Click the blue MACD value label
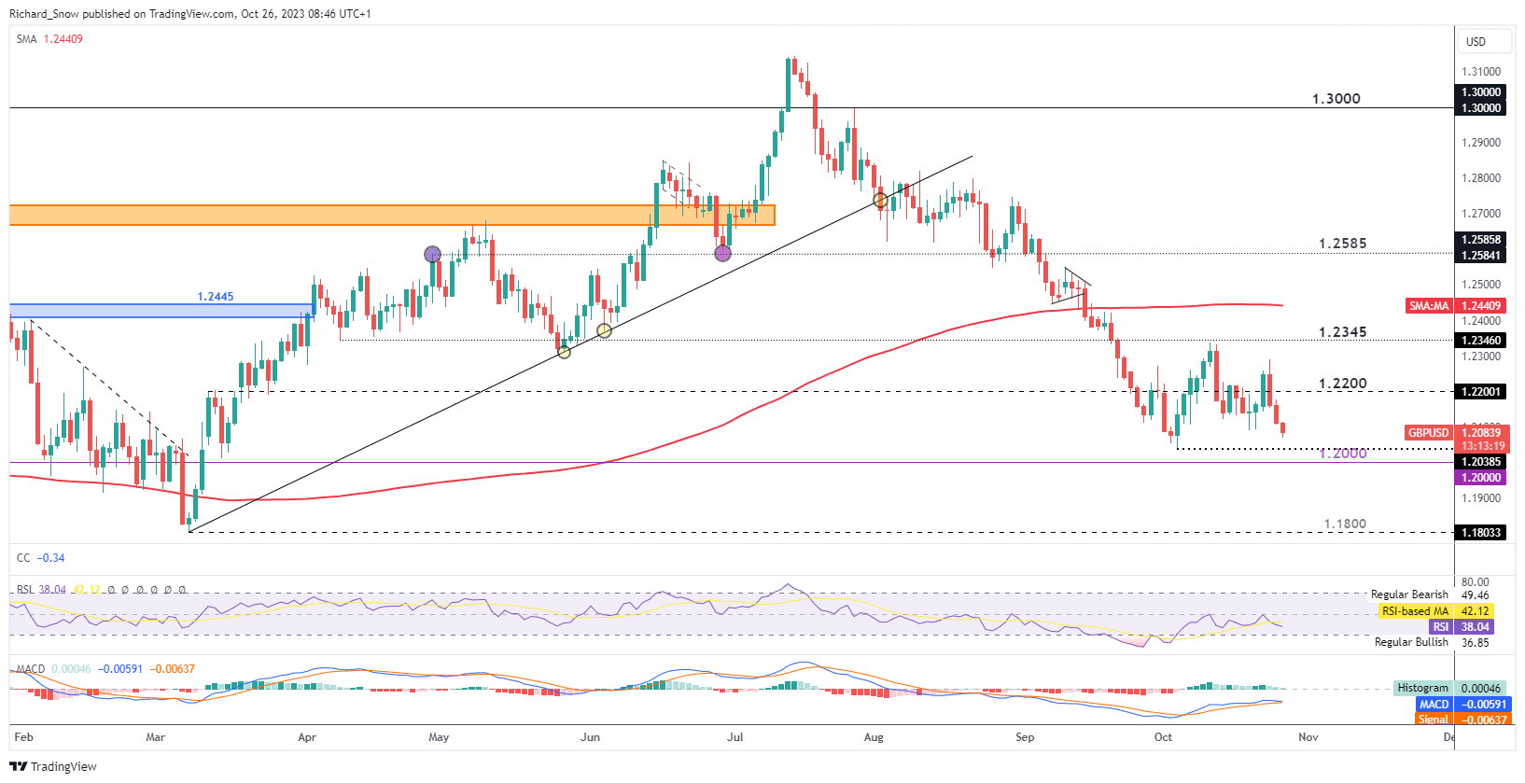 (x=1434, y=705)
